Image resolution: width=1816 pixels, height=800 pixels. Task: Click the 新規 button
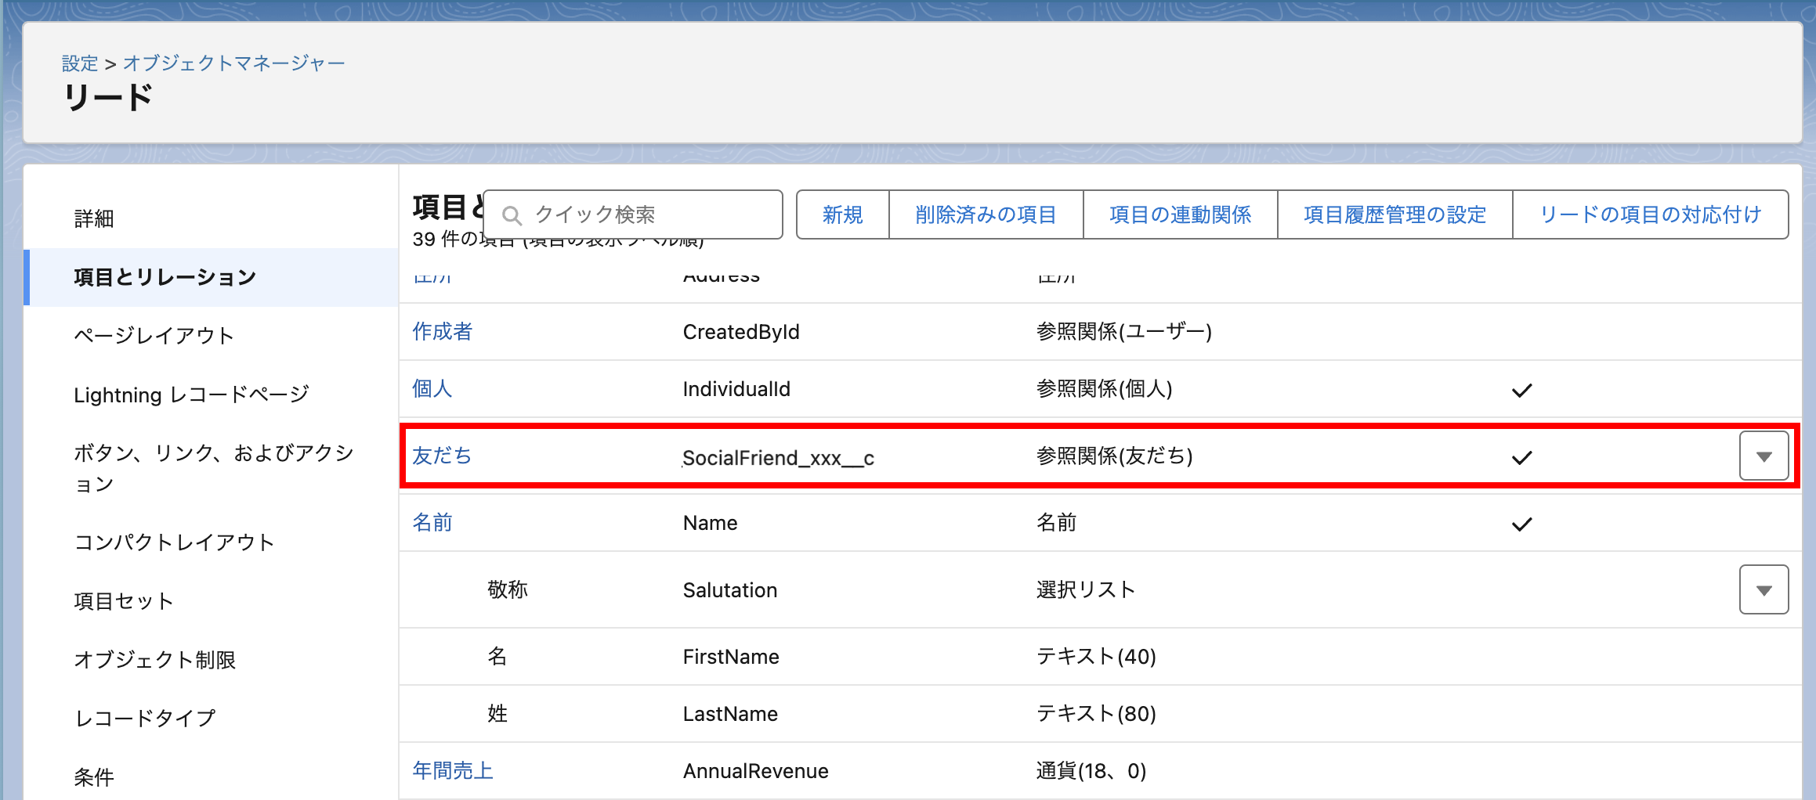842,214
